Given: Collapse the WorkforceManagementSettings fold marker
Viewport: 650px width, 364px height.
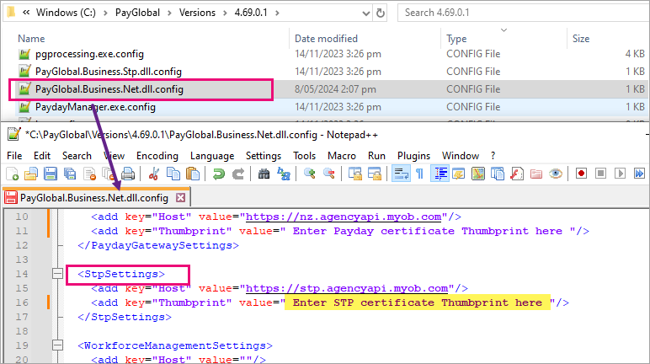Looking at the screenshot, I should click(x=57, y=345).
